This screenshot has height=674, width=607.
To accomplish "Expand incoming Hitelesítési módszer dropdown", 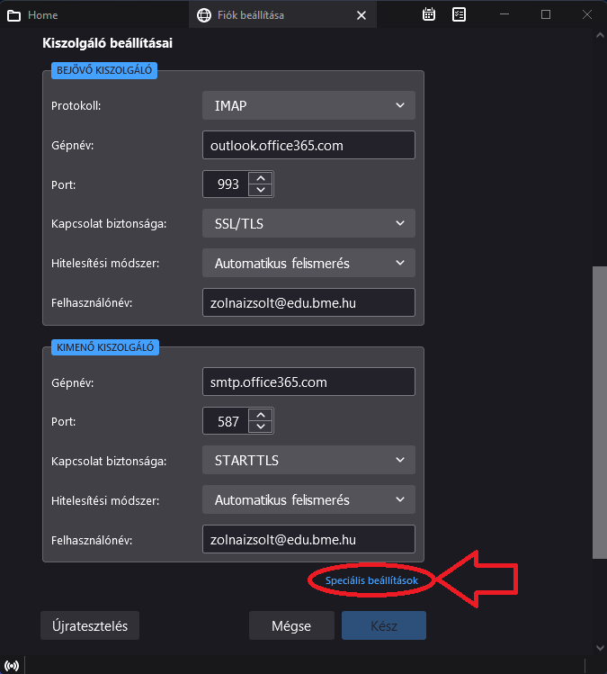I will pyautogui.click(x=308, y=263).
